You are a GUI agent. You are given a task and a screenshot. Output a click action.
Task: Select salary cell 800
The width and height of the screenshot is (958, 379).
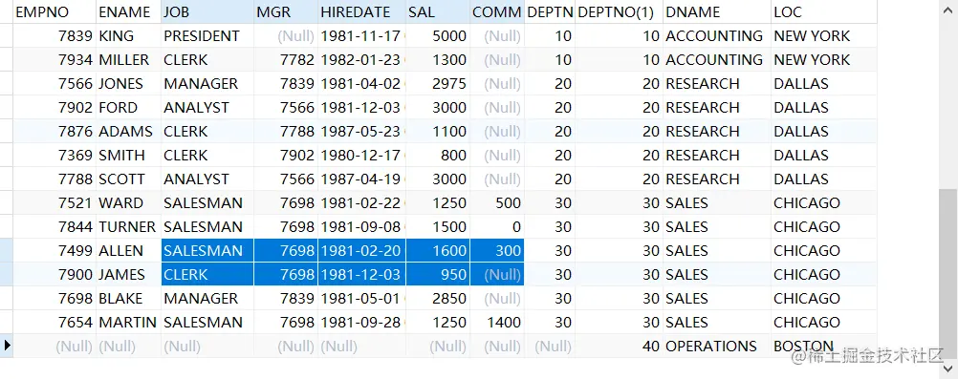tap(437, 155)
